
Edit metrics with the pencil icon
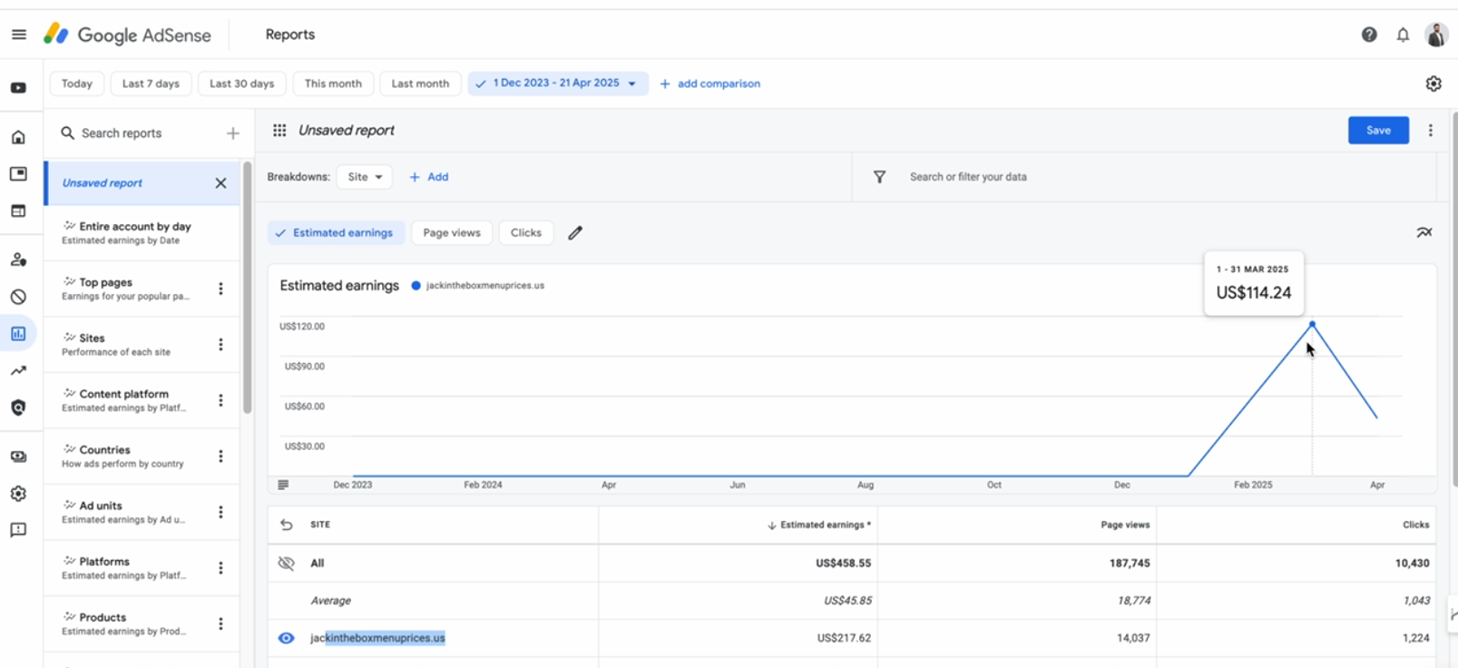[x=575, y=233]
